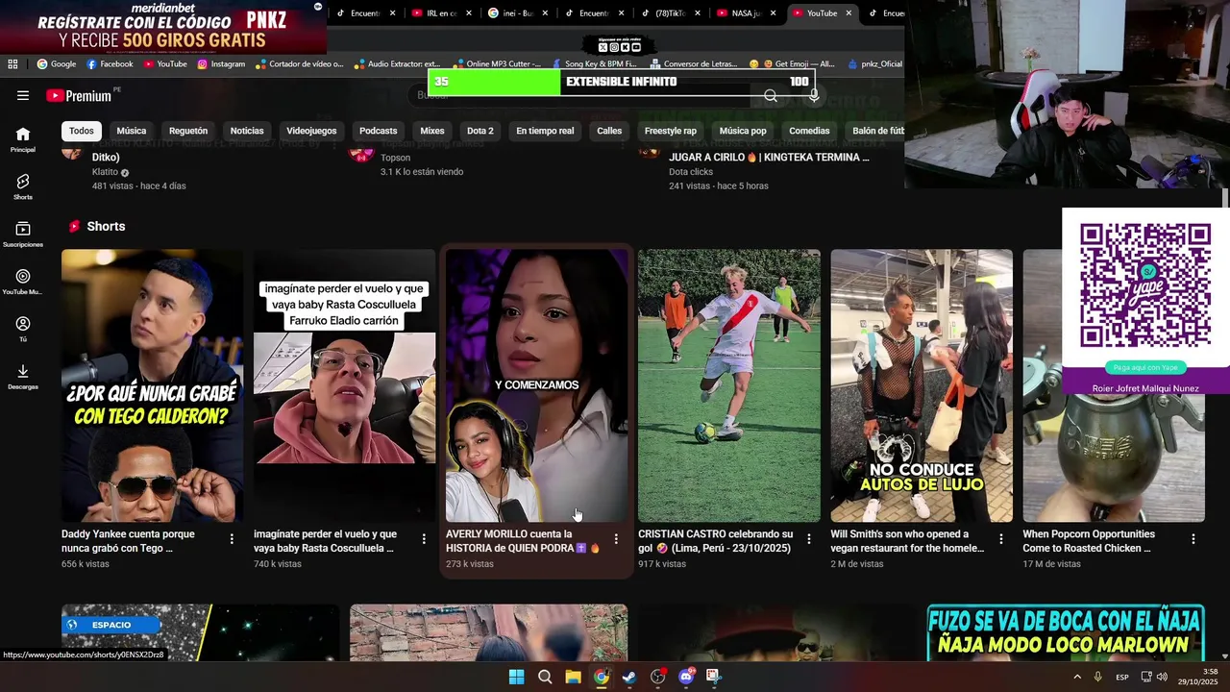
Task: Select the Comedias filter chip
Action: tap(809, 131)
